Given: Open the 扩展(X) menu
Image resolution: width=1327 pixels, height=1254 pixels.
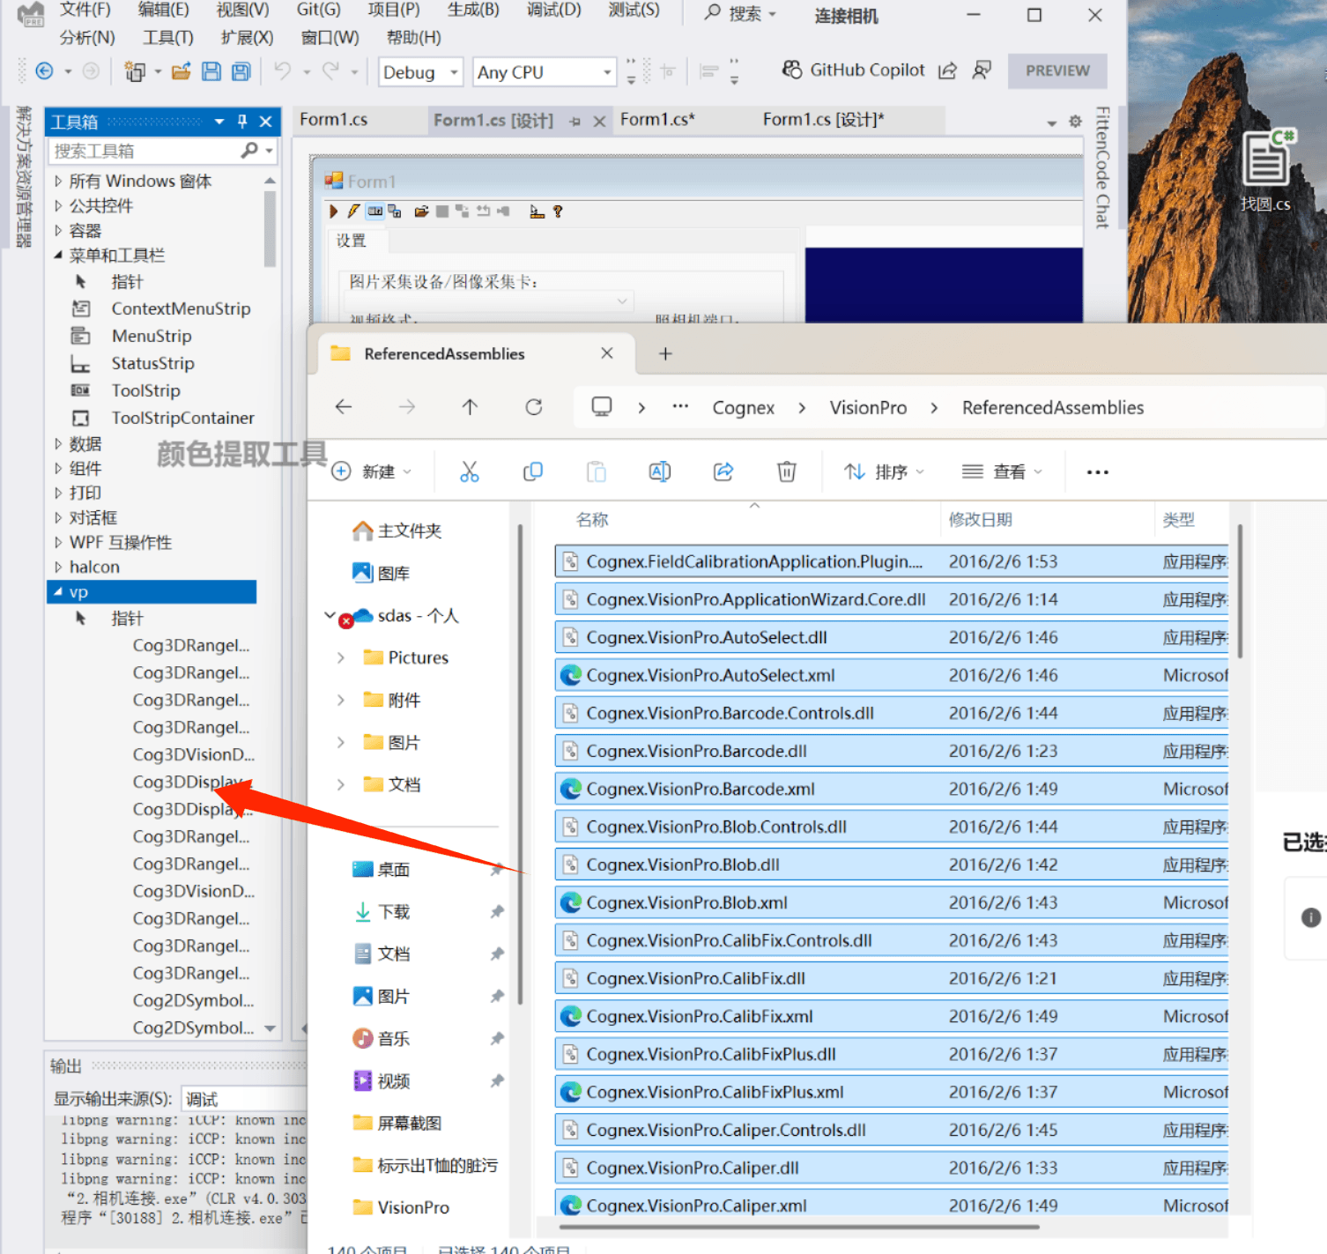Looking at the screenshot, I should (247, 38).
